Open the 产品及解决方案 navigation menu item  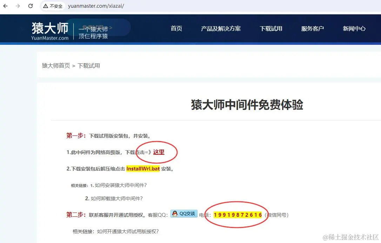pos(221,29)
